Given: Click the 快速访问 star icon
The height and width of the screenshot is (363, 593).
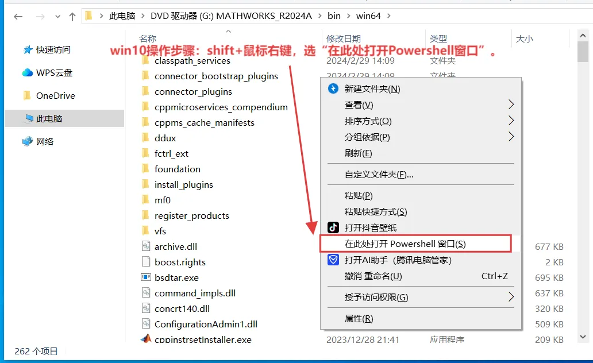Looking at the screenshot, I should pos(28,49).
